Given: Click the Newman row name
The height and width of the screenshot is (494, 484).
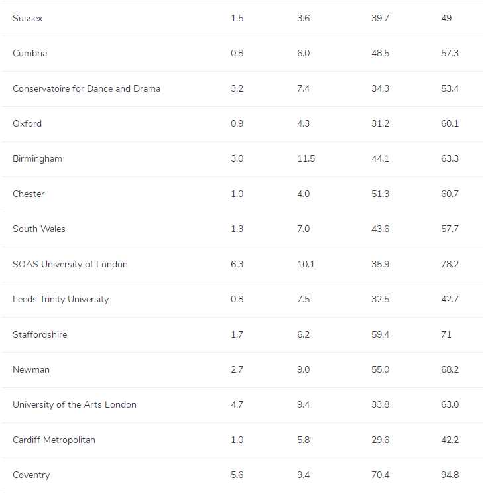Looking at the screenshot, I should pos(31,370).
